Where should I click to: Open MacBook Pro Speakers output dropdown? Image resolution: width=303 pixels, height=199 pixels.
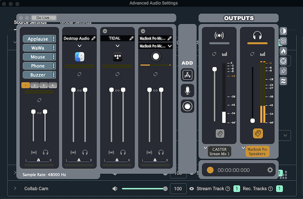(x=243, y=148)
